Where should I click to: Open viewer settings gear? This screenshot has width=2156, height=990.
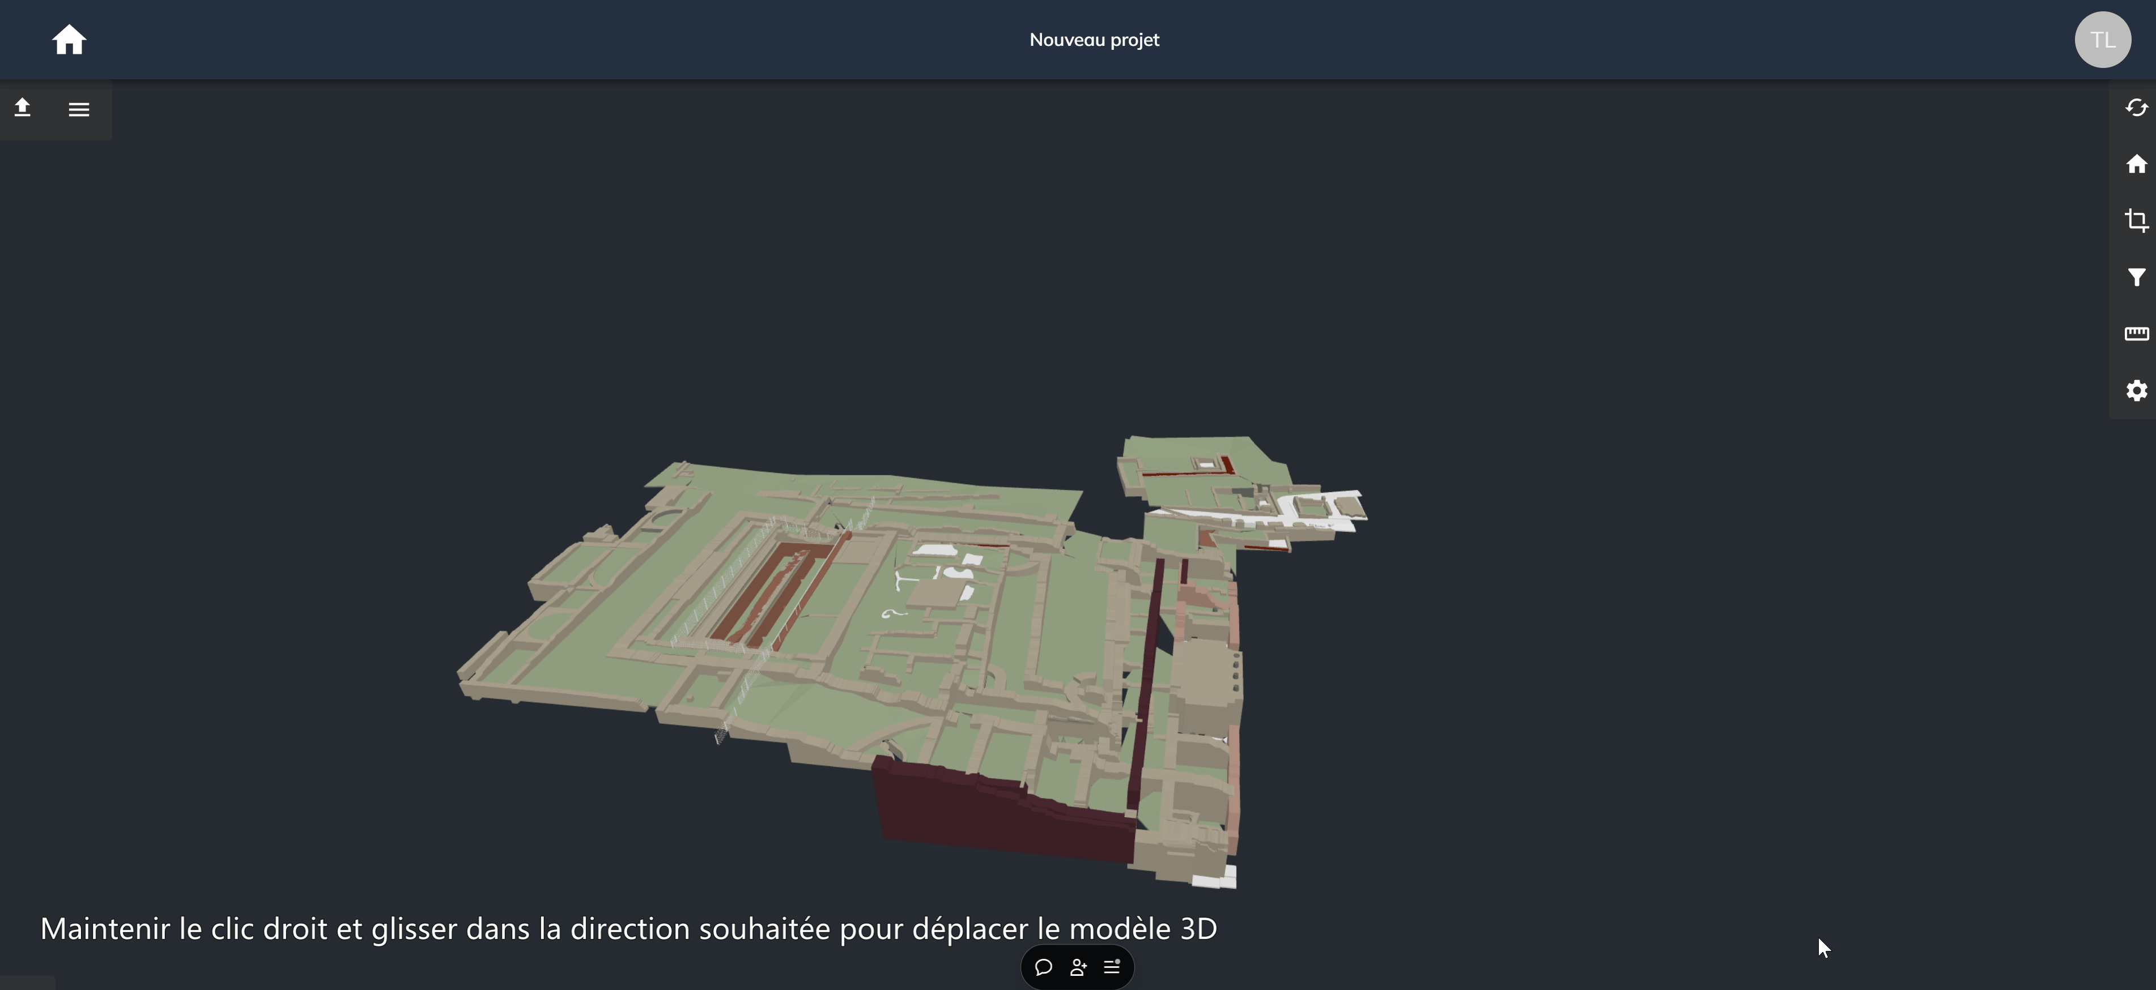click(2136, 391)
